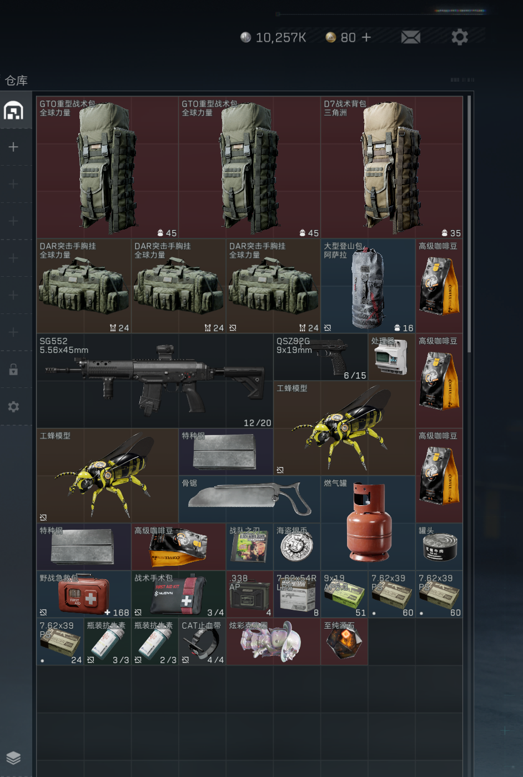Select the 海盗银币 pirate silver coin
Screen dimensions: 523x777
[297, 546]
